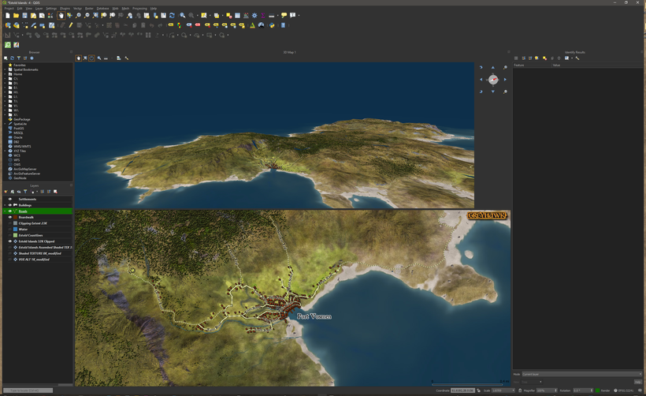Click the Help button in Identify panel
Image resolution: width=646 pixels, height=396 pixels.
pyautogui.click(x=638, y=382)
